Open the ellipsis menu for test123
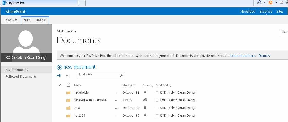 [x=117, y=116]
